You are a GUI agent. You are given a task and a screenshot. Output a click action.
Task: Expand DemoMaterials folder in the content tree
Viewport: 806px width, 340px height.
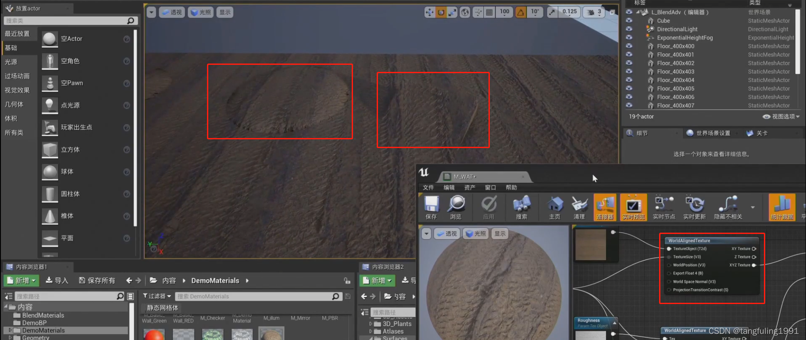click(x=10, y=330)
